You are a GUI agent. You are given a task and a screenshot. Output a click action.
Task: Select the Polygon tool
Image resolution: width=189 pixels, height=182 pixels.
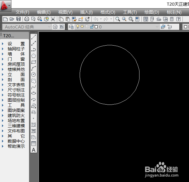pyautogui.click(x=34, y=56)
